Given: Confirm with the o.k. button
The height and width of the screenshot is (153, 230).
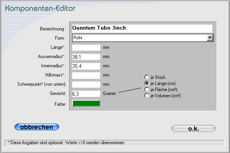Looking at the screenshot, I should point(194,128).
